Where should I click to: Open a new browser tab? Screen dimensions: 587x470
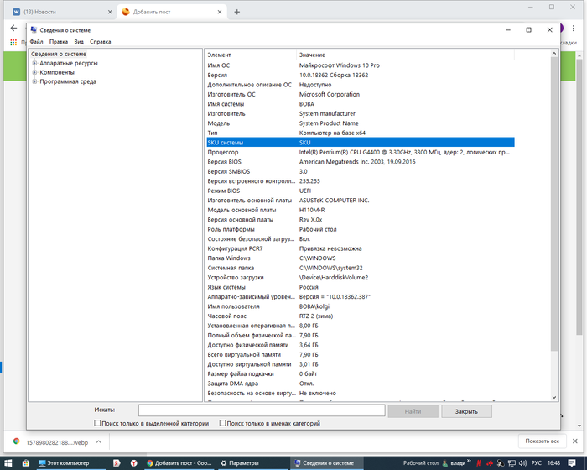[237, 12]
